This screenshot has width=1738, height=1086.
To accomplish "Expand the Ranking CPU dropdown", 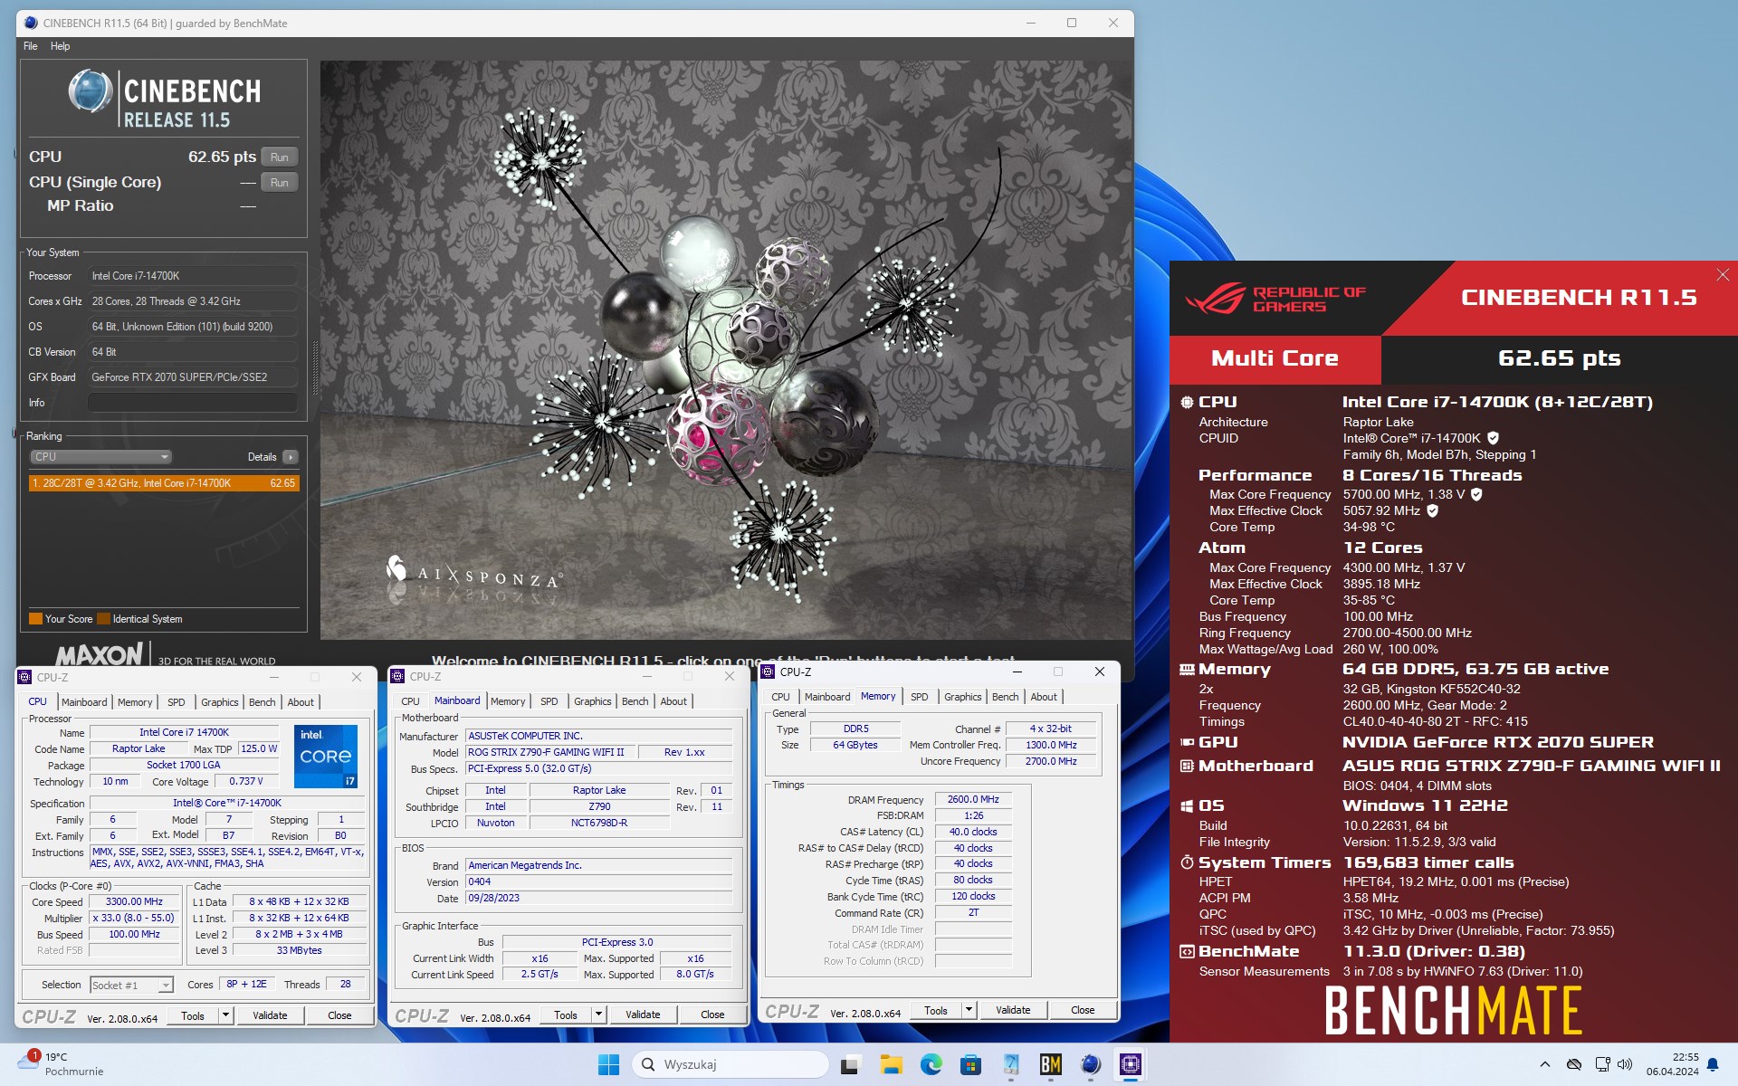I will [100, 457].
